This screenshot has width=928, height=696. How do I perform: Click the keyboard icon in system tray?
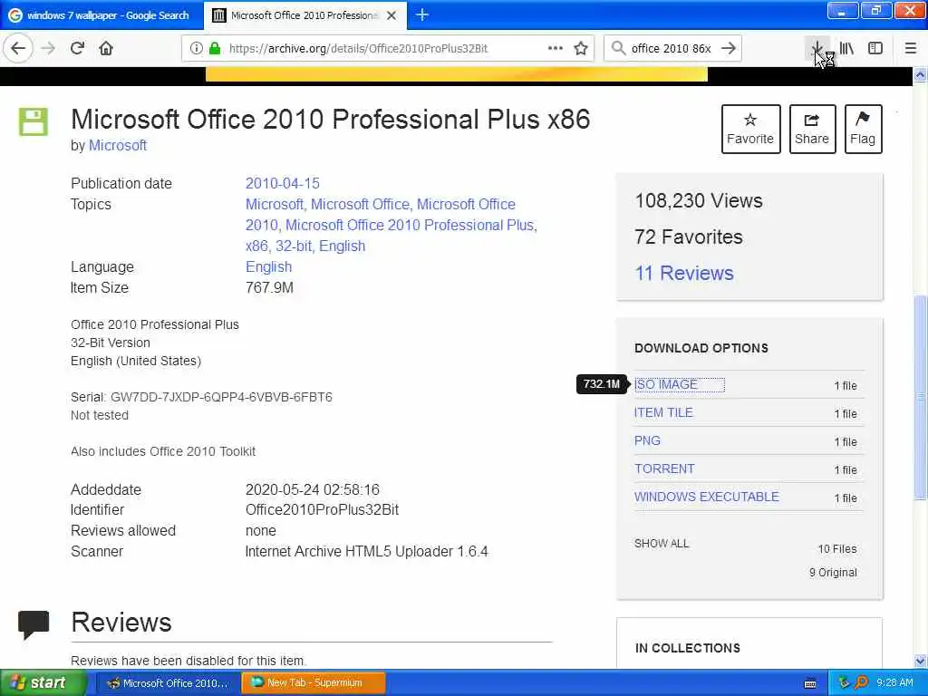[x=811, y=683]
